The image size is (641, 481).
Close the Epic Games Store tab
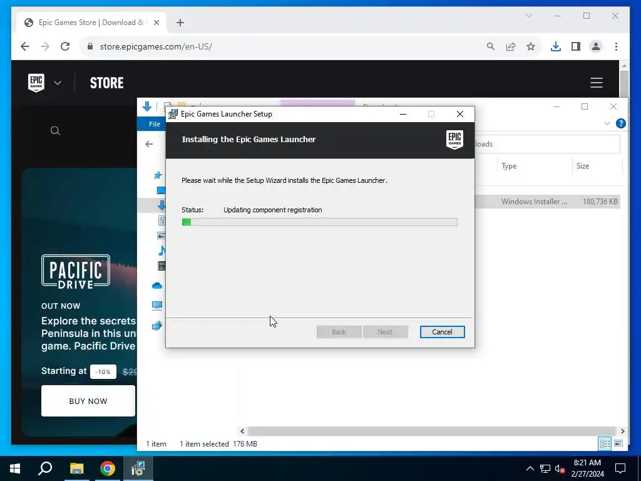[x=156, y=23]
